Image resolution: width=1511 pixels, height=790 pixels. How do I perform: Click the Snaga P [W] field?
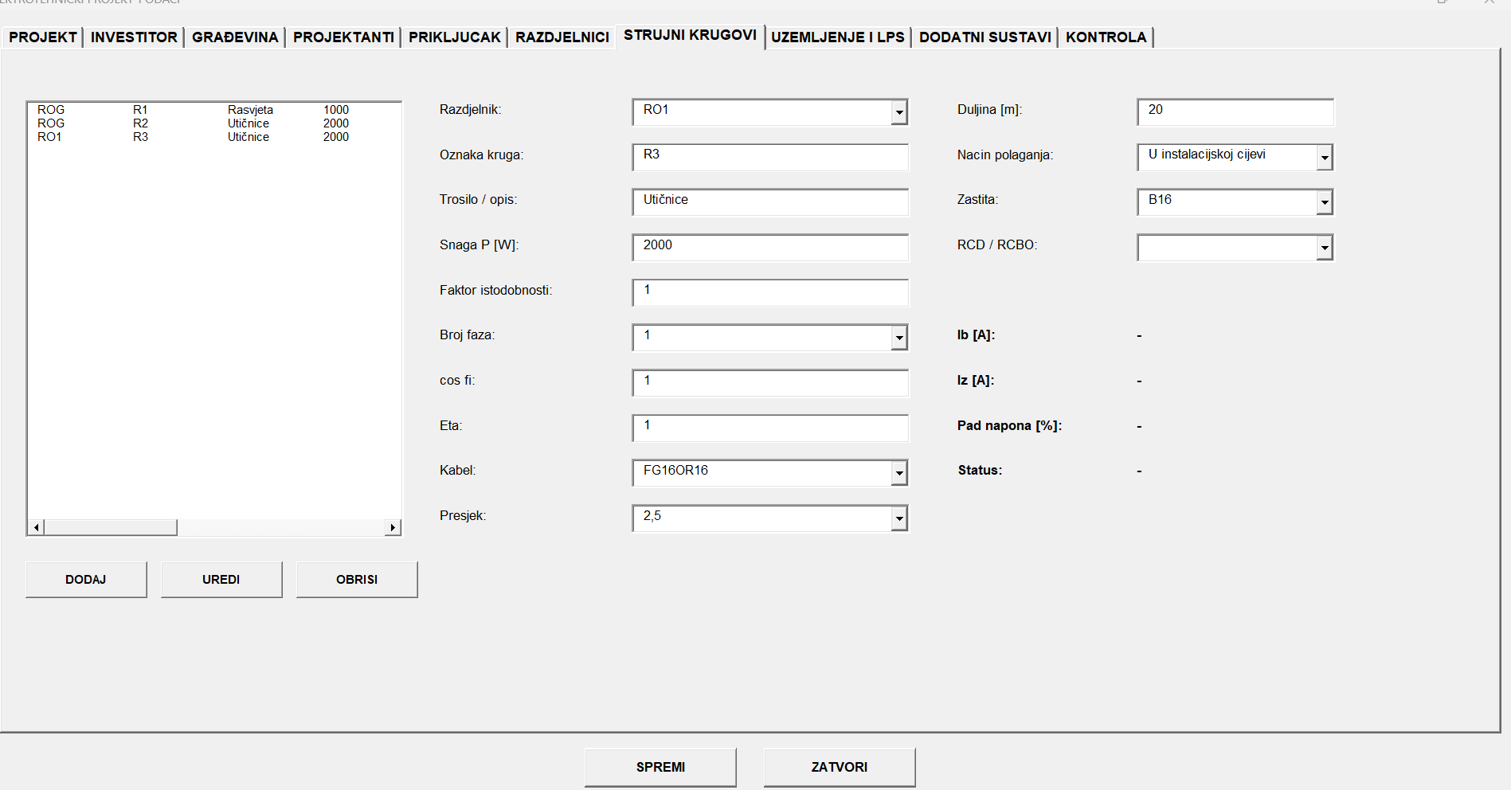[770, 248]
